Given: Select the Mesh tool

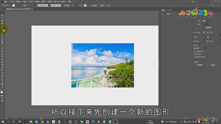Looking at the screenshot, I should pyautogui.click(x=2, y=62).
